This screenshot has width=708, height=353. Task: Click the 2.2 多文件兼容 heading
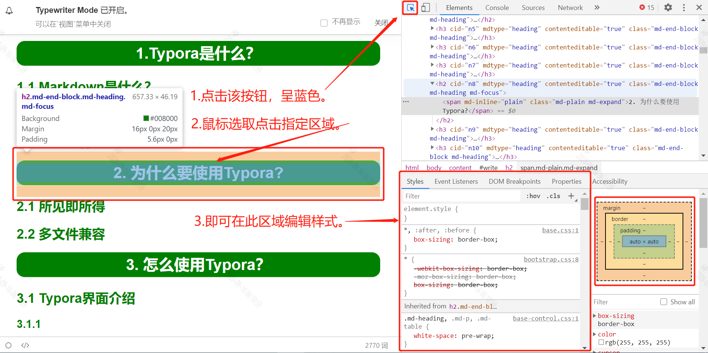point(61,234)
